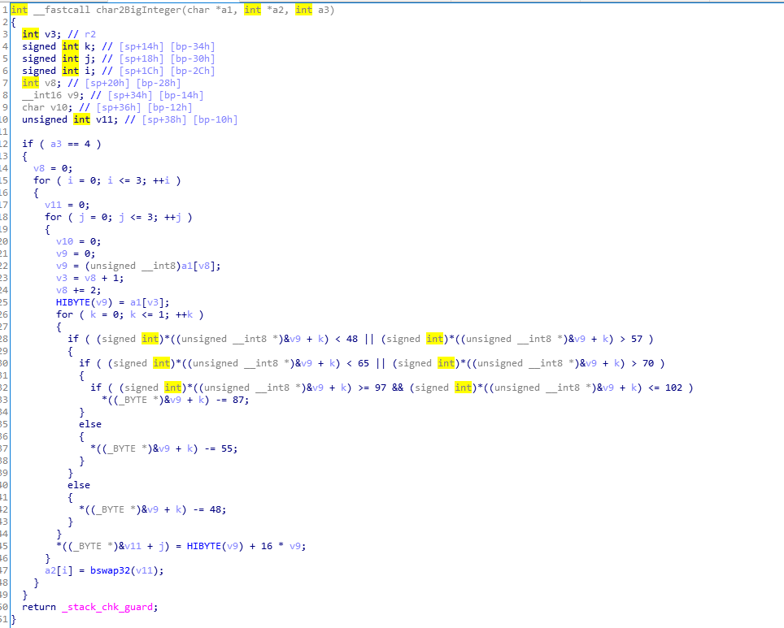Click the [bp-34h] offset comment
This screenshot has height=628, width=784.
[x=193, y=46]
